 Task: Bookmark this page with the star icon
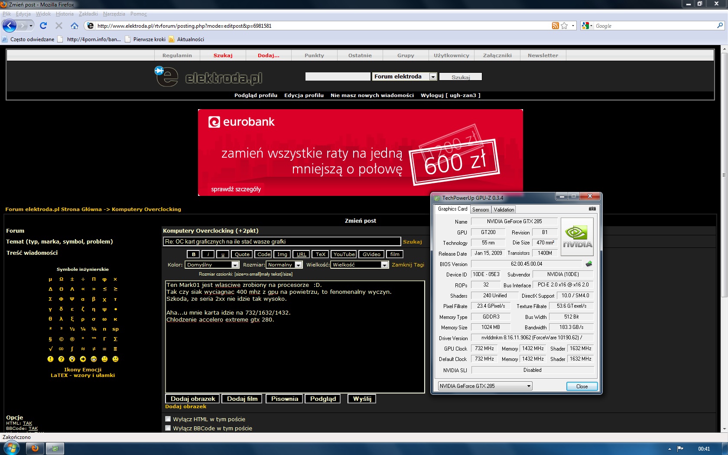click(x=564, y=26)
